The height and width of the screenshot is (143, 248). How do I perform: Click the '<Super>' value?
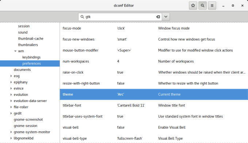coord(124,50)
